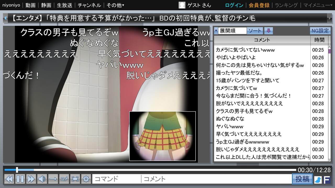The image size is (335, 188).
Task: Click the F icon beside the bird
Action: click(x=327, y=180)
